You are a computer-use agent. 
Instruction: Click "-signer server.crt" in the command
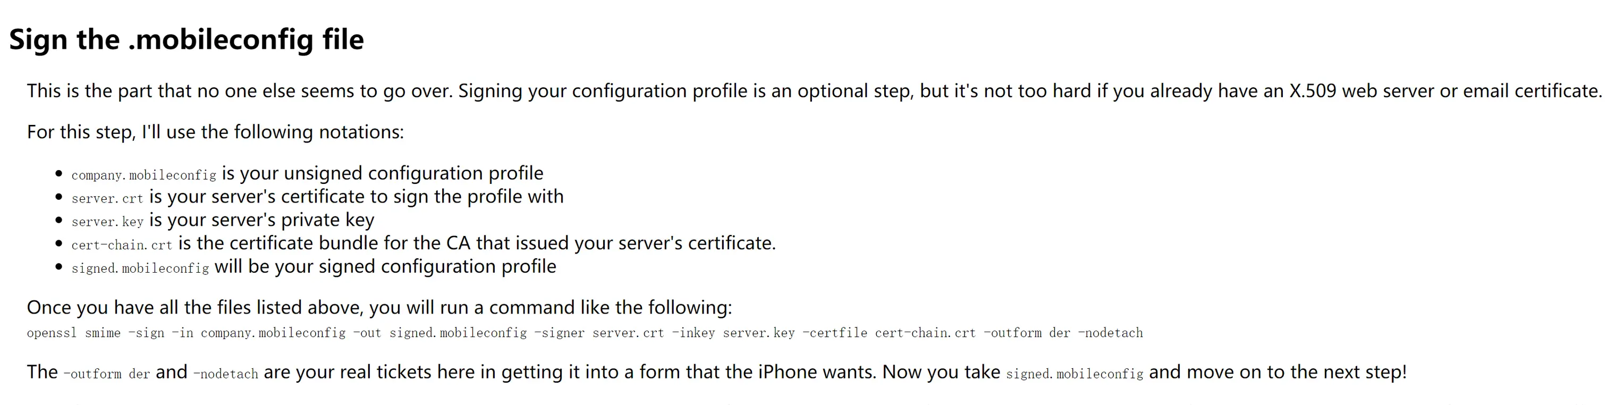599,333
